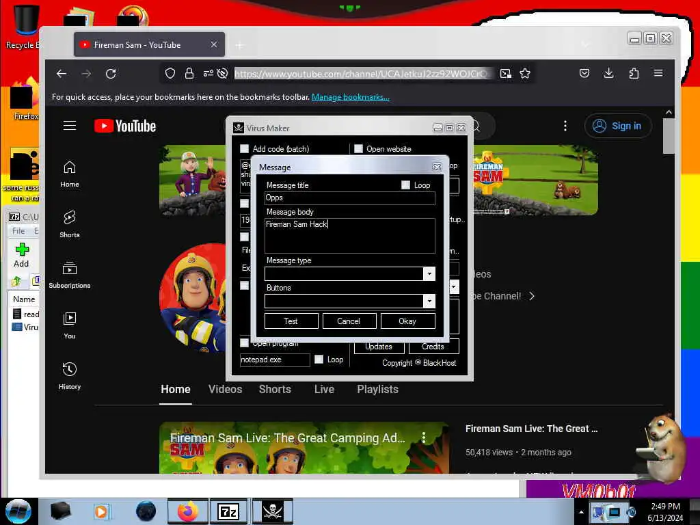Click the Updates button in Virus Maker
Screen dimensions: 700x525
point(379,347)
